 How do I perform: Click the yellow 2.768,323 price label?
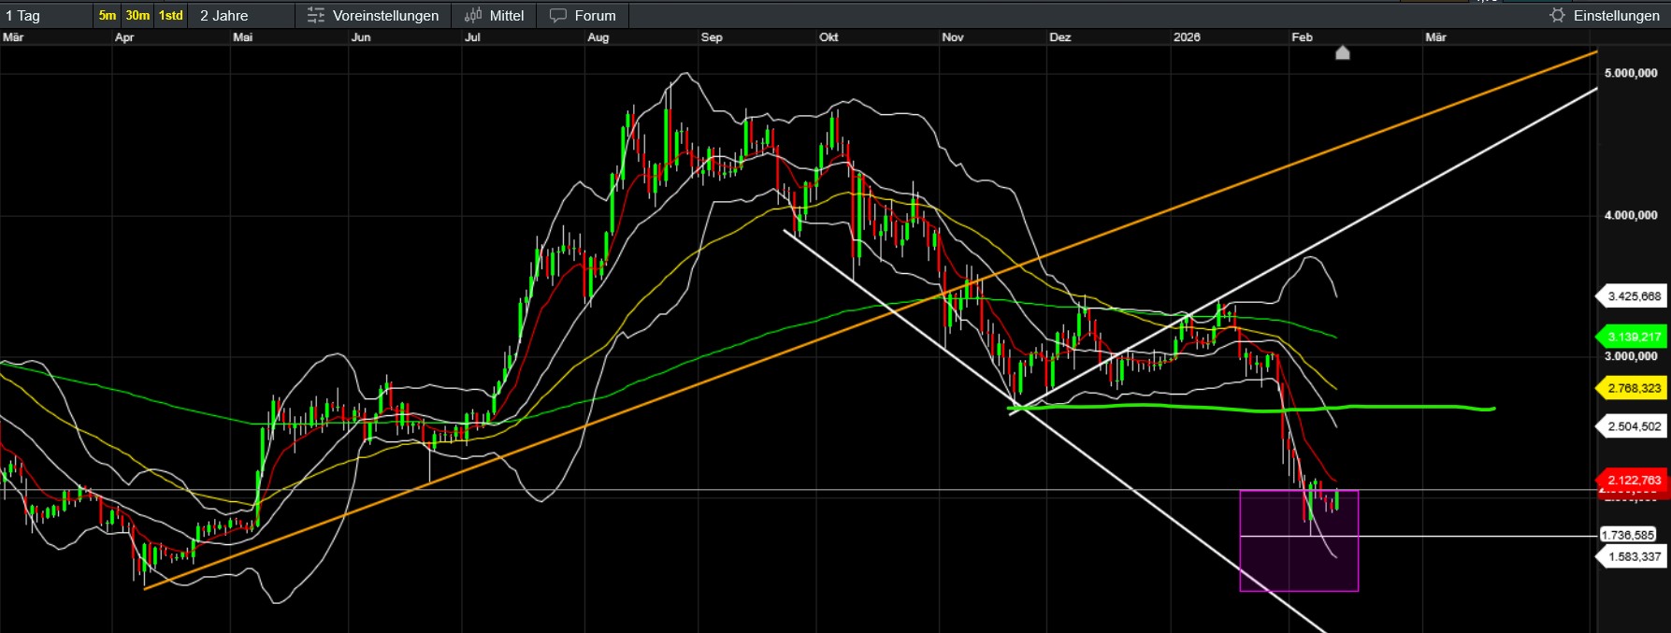pyautogui.click(x=1634, y=388)
